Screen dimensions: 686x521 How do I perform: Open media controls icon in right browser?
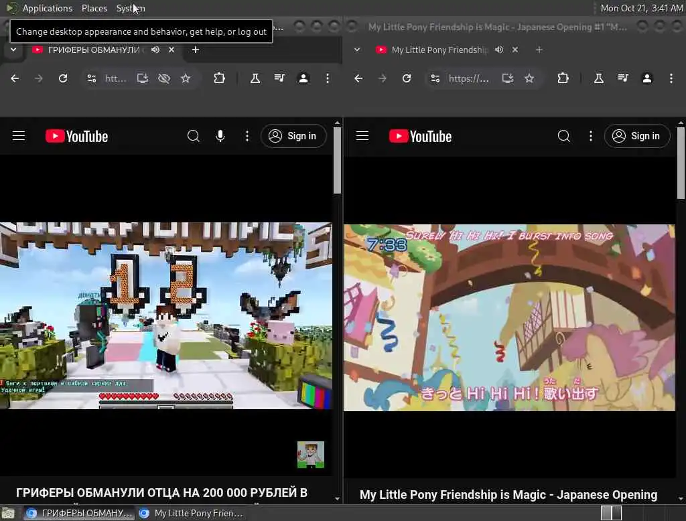click(623, 78)
